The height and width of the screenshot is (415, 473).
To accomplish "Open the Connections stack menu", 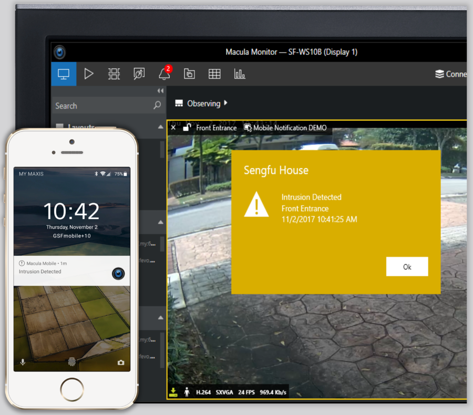I will pos(451,74).
